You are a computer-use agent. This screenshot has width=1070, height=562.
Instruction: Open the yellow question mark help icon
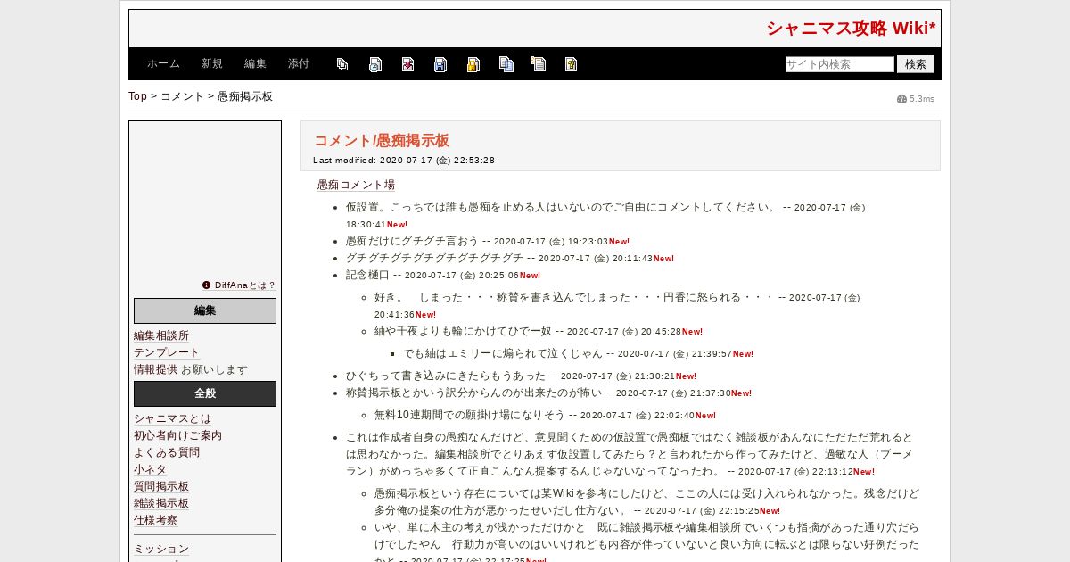point(571,64)
